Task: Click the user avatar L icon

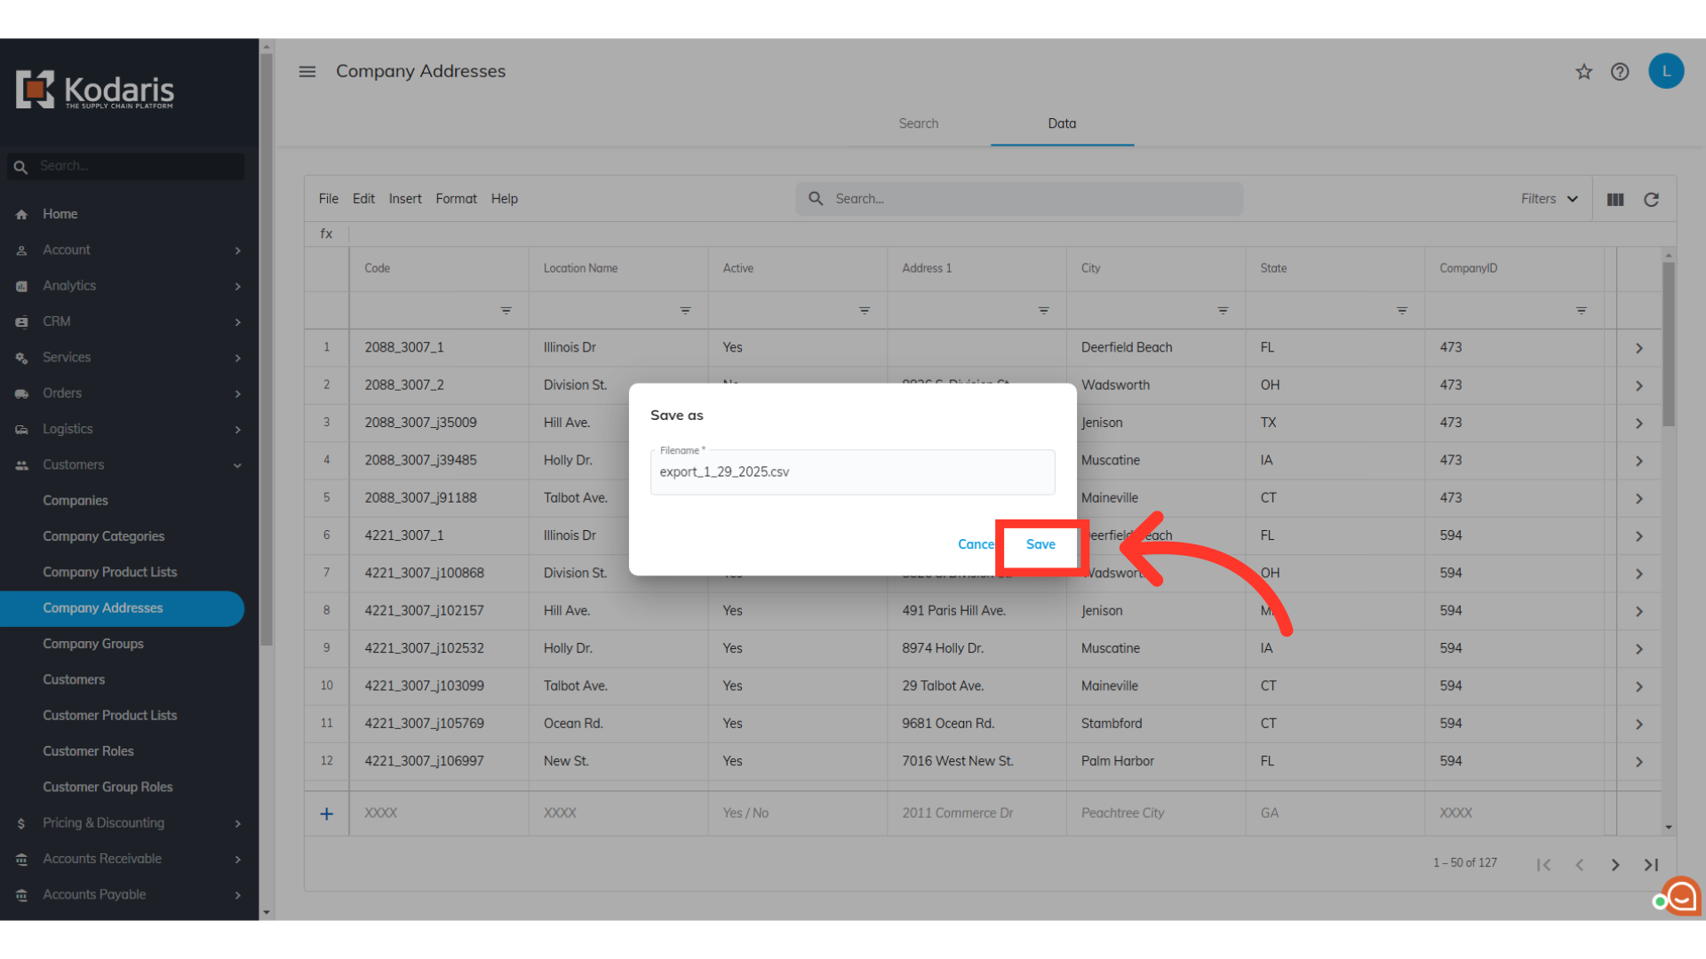Action: tap(1666, 71)
